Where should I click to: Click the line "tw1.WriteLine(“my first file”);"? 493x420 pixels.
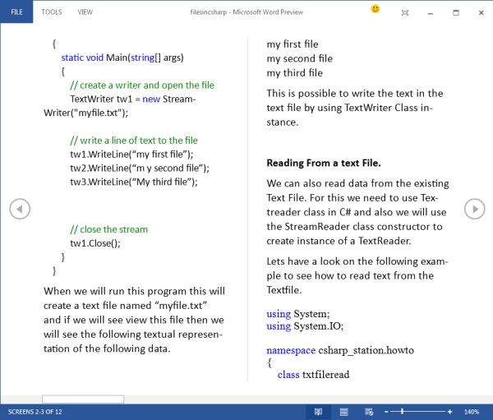pos(131,155)
